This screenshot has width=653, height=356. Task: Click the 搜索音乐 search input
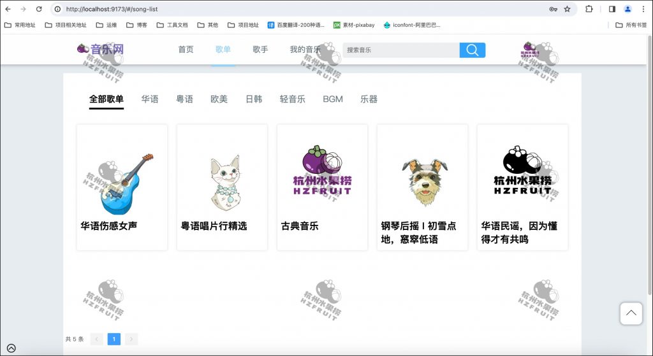(x=401, y=50)
